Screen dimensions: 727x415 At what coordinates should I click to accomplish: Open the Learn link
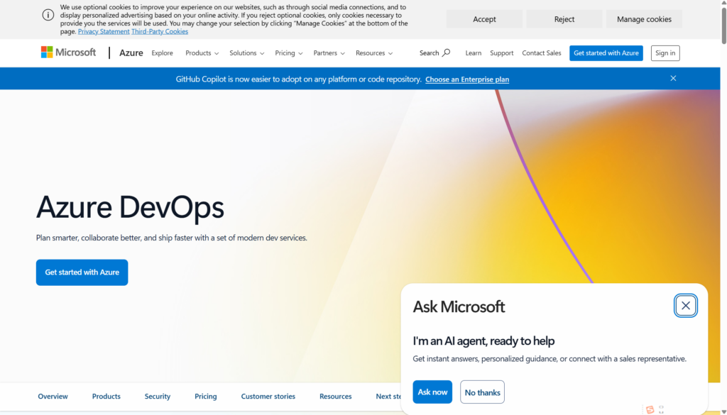[x=474, y=52]
